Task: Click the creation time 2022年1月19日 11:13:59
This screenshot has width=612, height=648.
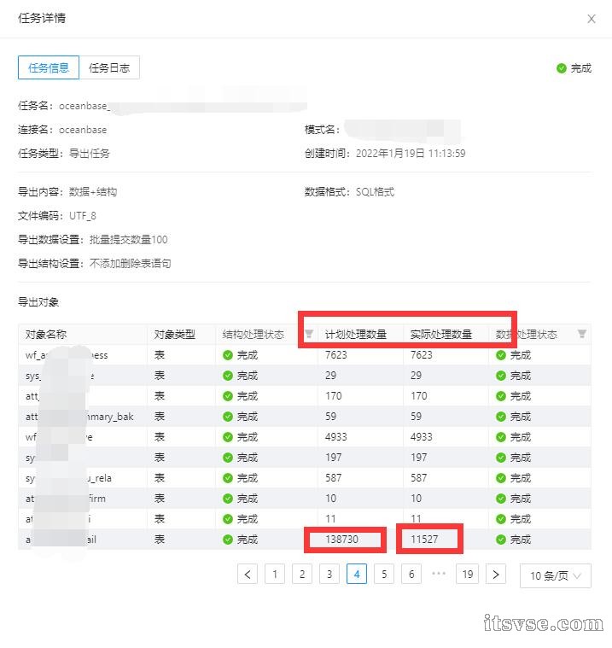Action: [x=411, y=154]
